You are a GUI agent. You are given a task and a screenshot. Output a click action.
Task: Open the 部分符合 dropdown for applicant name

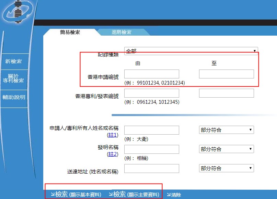coord(227,130)
